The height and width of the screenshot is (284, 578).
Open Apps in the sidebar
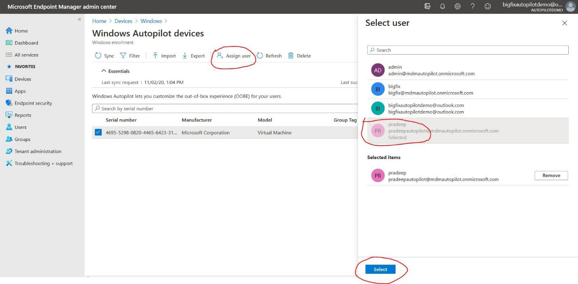tap(15, 91)
